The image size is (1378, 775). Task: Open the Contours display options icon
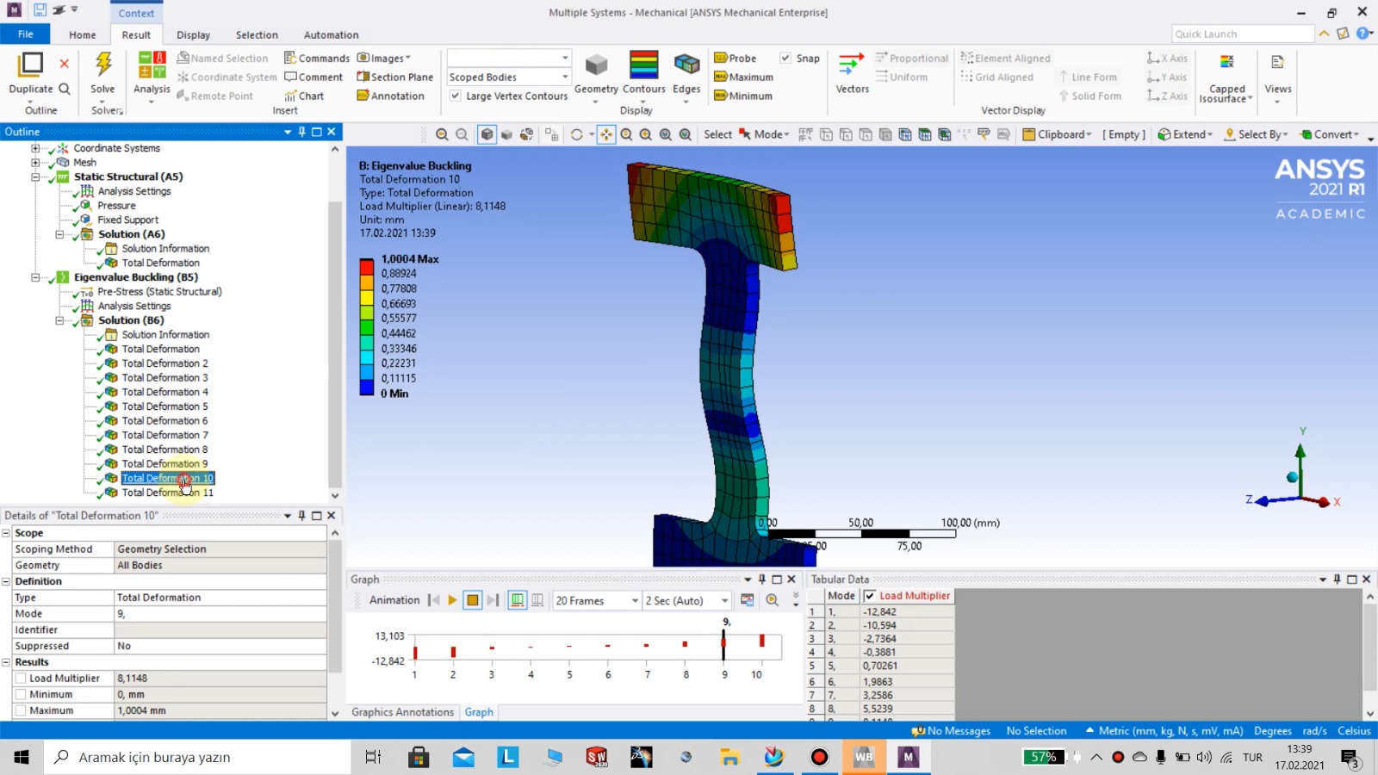[644, 65]
